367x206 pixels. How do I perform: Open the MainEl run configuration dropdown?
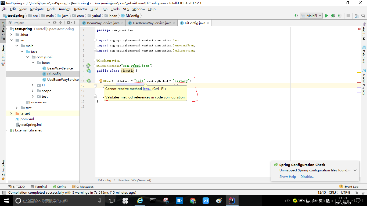click(x=311, y=16)
